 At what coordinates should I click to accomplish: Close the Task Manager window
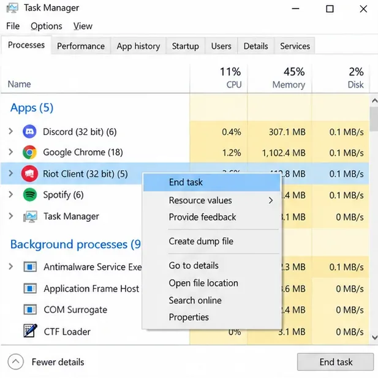(363, 9)
